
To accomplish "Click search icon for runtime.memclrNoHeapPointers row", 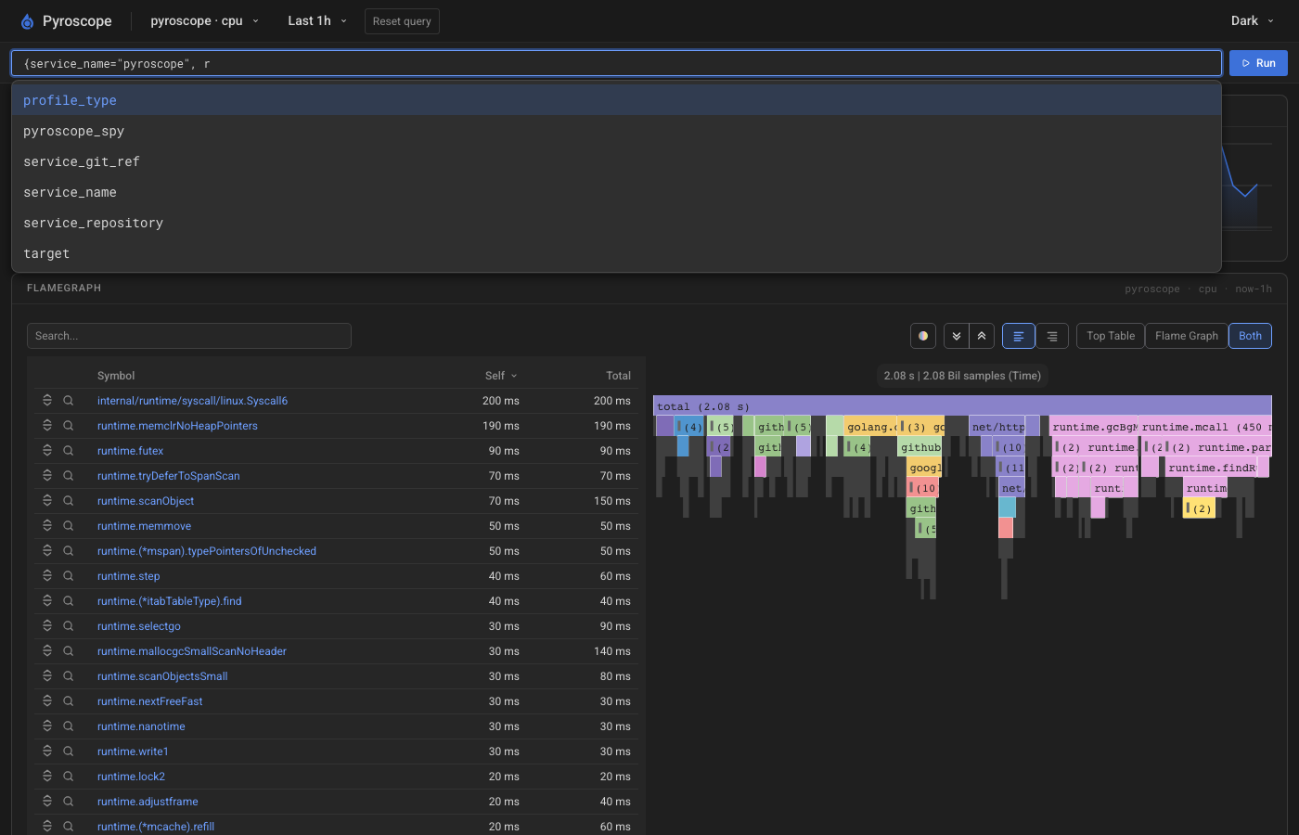I will [x=69, y=426].
